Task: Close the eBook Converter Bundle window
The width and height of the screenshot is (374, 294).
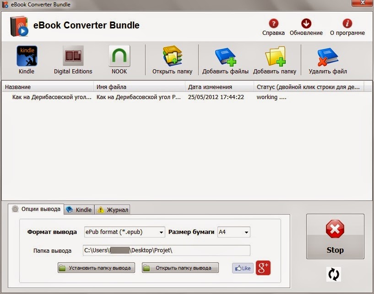Action: [363, 3]
